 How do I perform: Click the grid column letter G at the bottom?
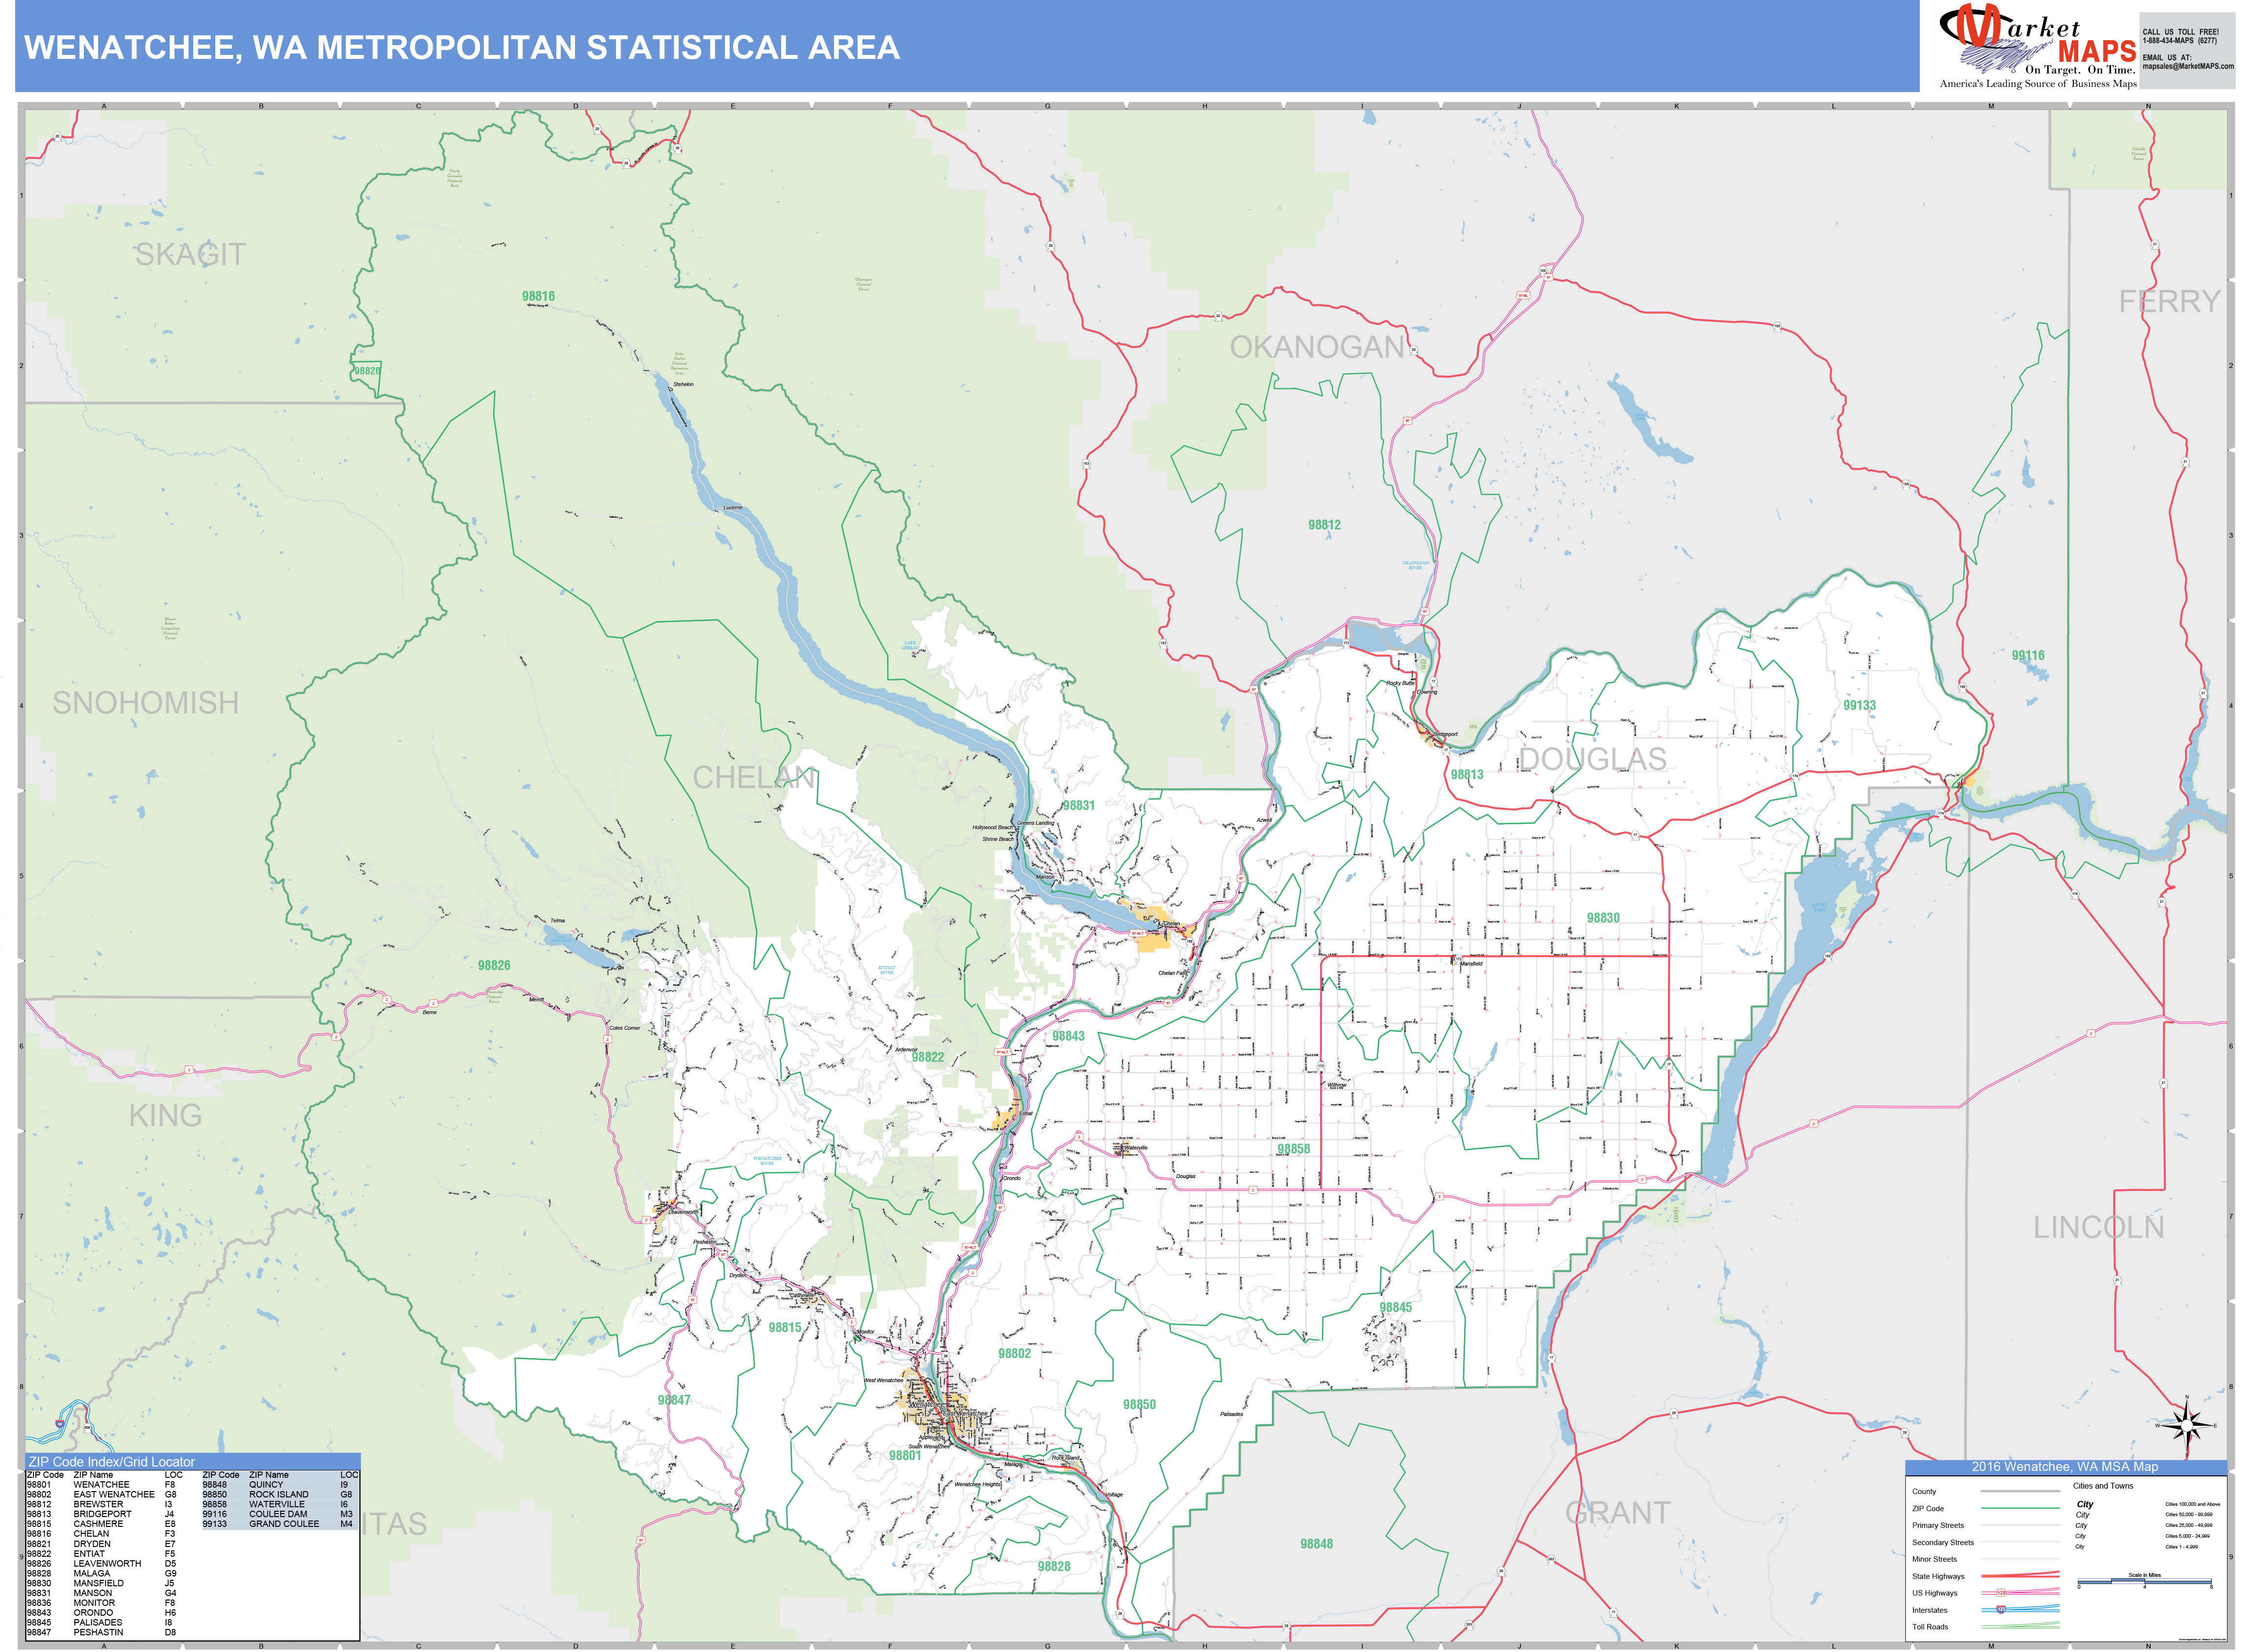(x=1046, y=1646)
